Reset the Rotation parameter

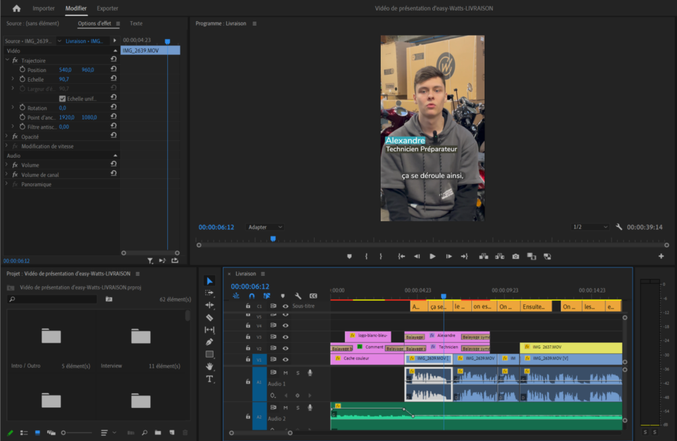pyautogui.click(x=114, y=107)
